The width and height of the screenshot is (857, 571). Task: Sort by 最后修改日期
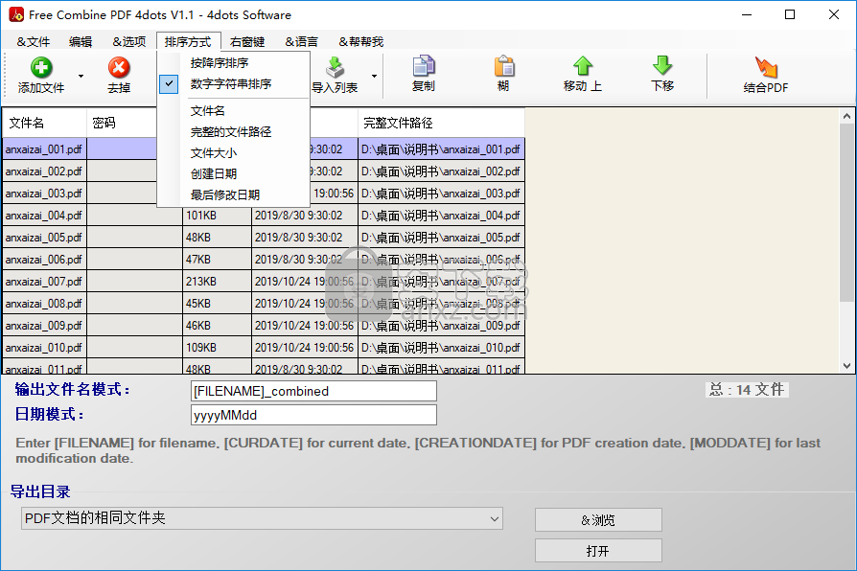[225, 195]
